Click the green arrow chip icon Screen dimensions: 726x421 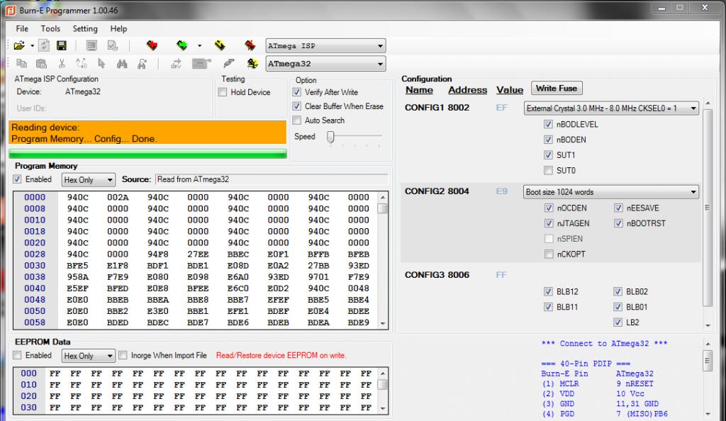(182, 45)
